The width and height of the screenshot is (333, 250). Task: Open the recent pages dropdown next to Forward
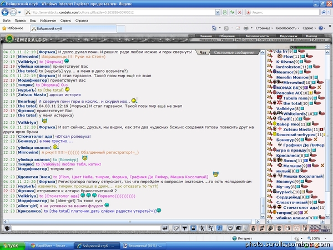pos(19,12)
